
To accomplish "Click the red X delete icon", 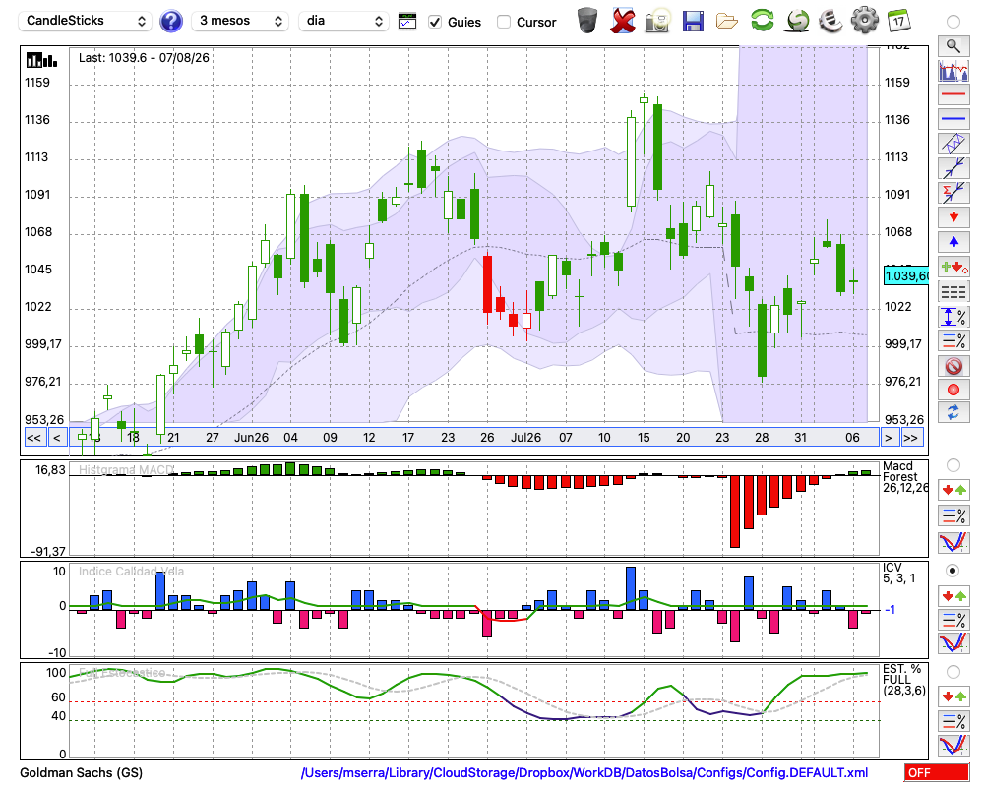I will [x=623, y=21].
